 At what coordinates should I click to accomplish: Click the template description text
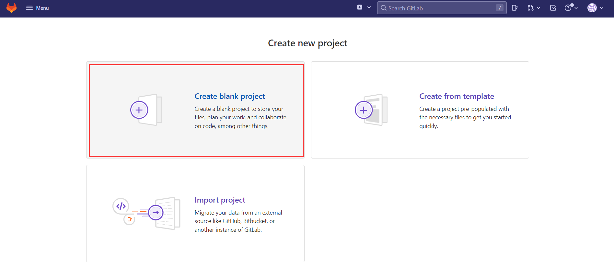(465, 117)
